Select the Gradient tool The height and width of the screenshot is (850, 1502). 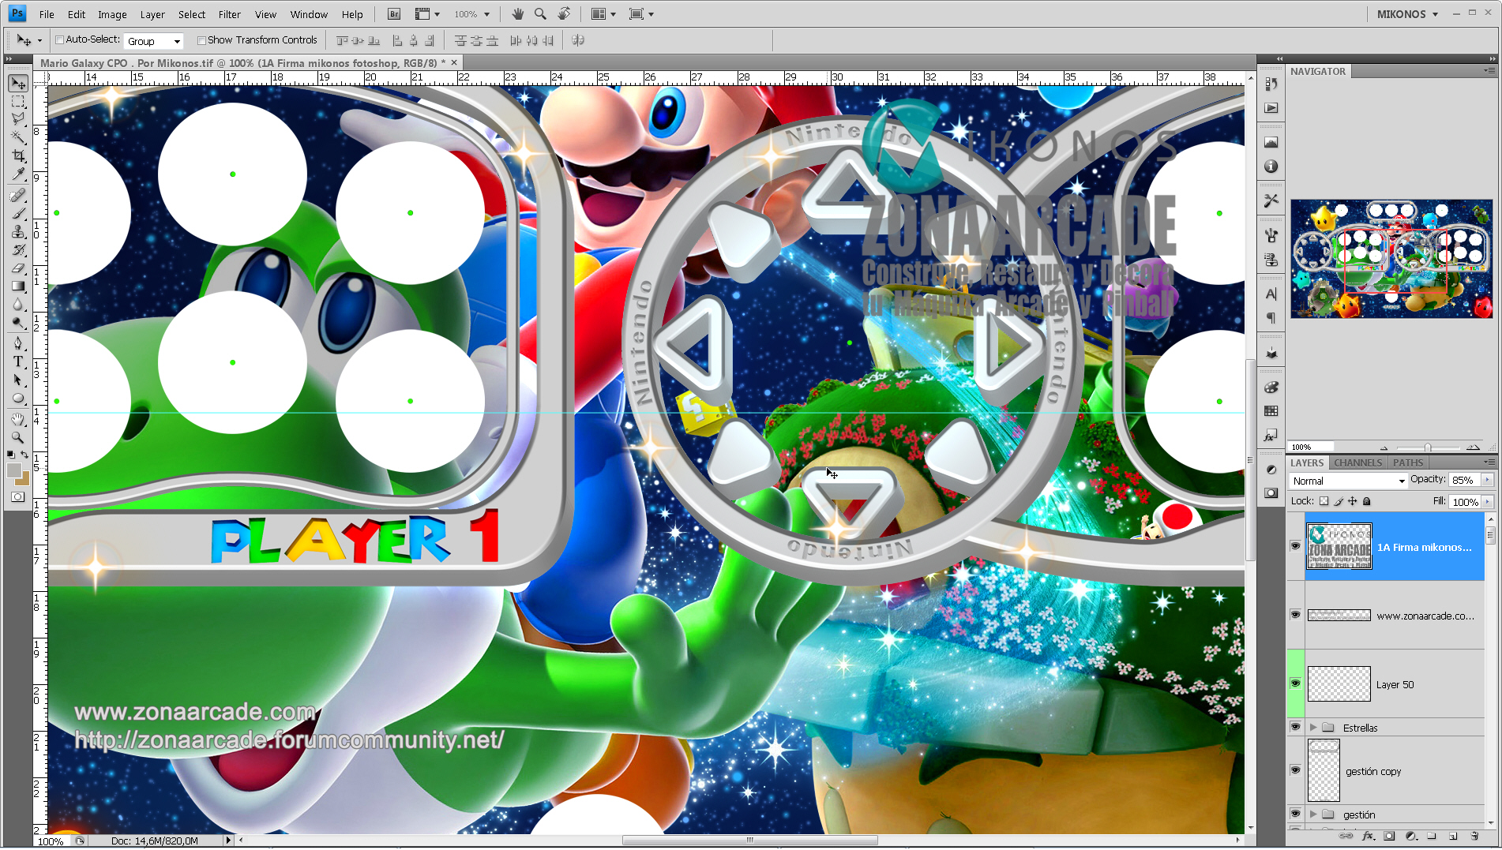point(18,286)
